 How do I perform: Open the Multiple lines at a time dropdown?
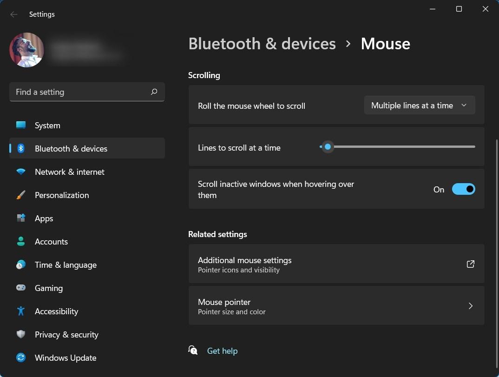419,106
